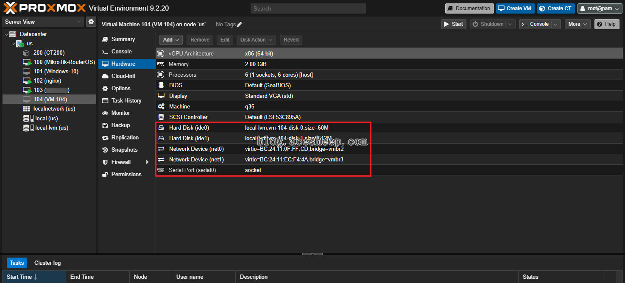Start the virtual machine
Screen dimensions: 625x283
pyautogui.click(x=454, y=24)
